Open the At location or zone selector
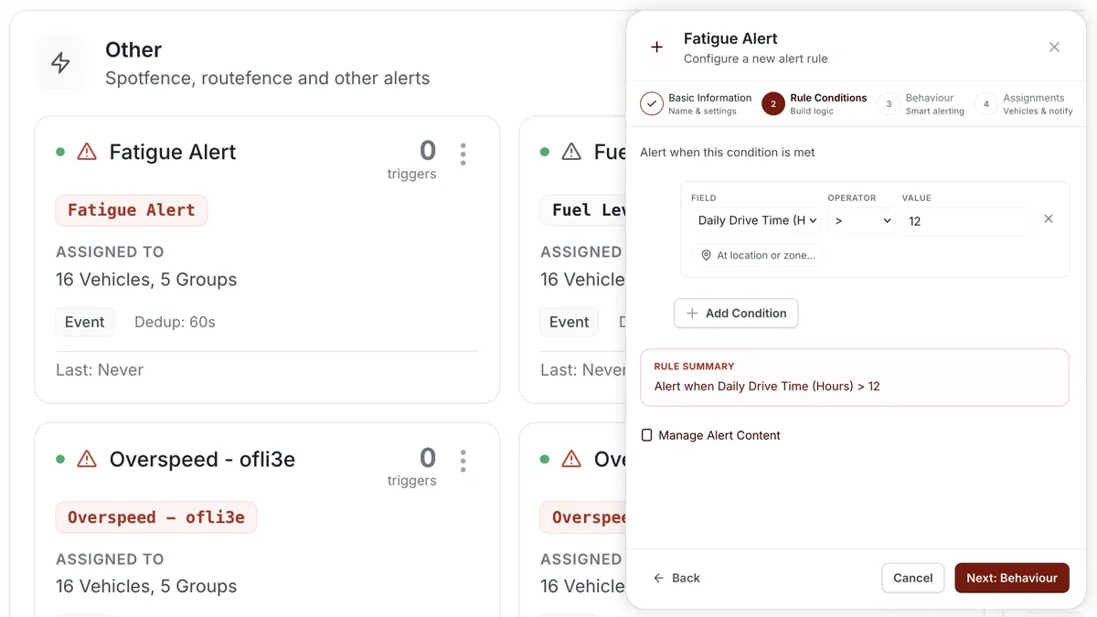The height and width of the screenshot is (617, 1097). click(758, 256)
